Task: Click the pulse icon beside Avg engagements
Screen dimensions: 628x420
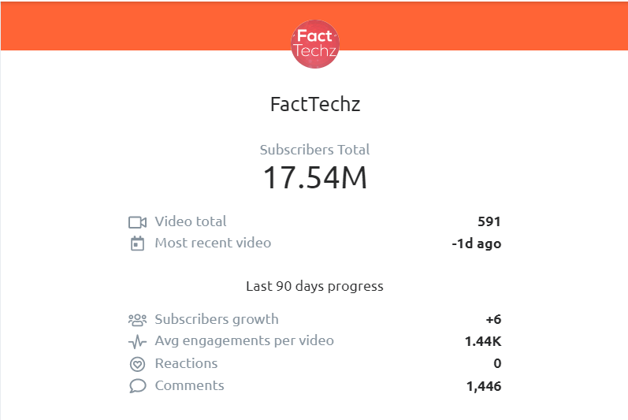Action: (137, 341)
